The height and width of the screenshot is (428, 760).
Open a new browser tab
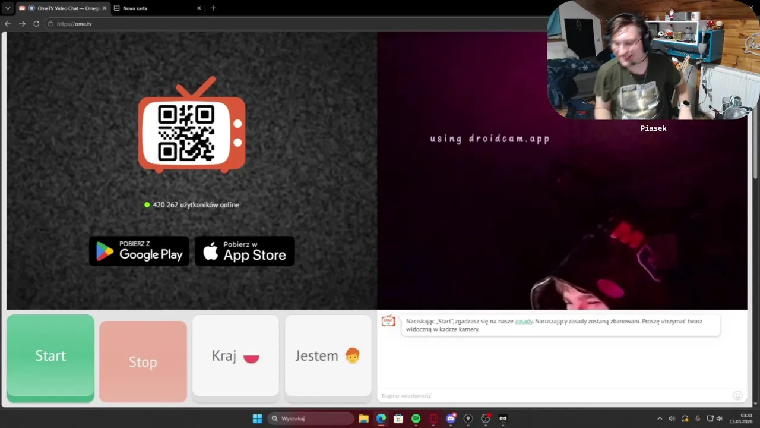[213, 8]
